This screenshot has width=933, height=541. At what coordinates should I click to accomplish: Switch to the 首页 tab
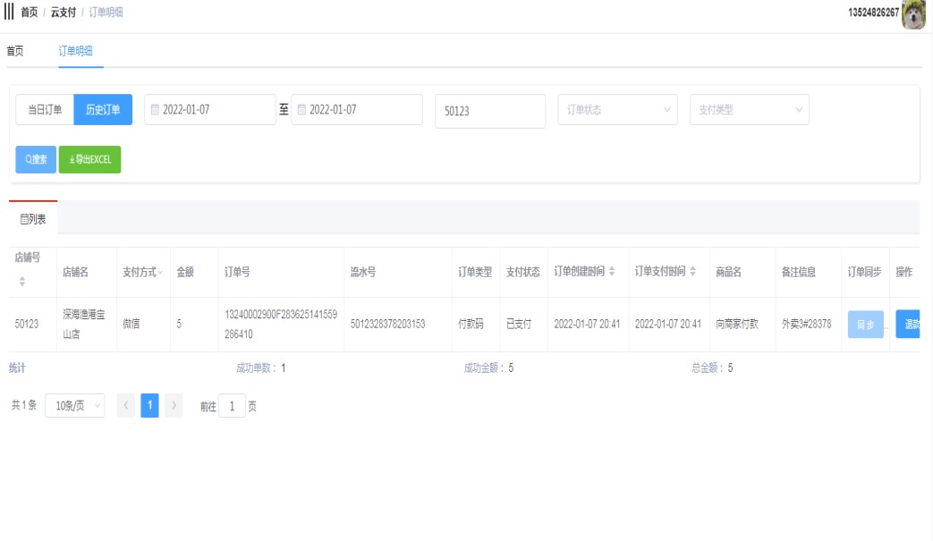15,51
